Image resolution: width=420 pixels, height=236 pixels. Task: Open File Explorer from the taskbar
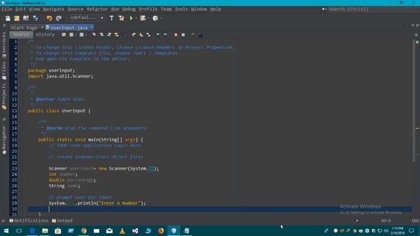click(45, 231)
